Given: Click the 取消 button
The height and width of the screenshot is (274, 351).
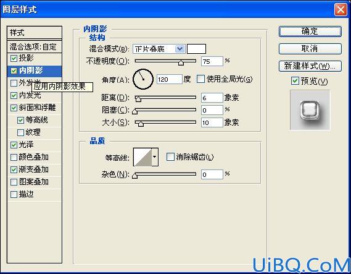Looking at the screenshot, I should [310, 49].
